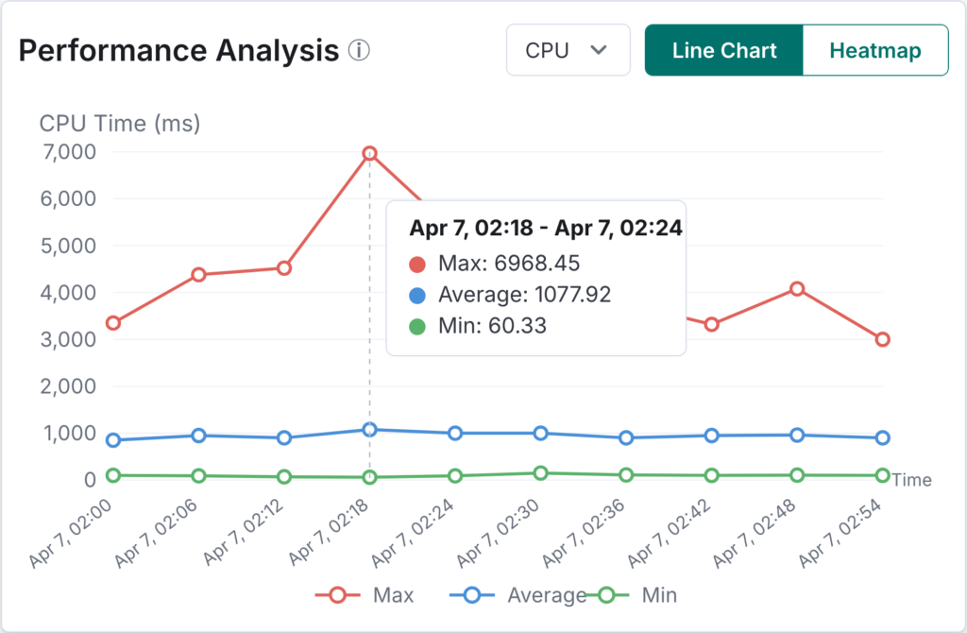
Task: Click the 'Min: 60.33' tooltip value
Action: coord(492,326)
